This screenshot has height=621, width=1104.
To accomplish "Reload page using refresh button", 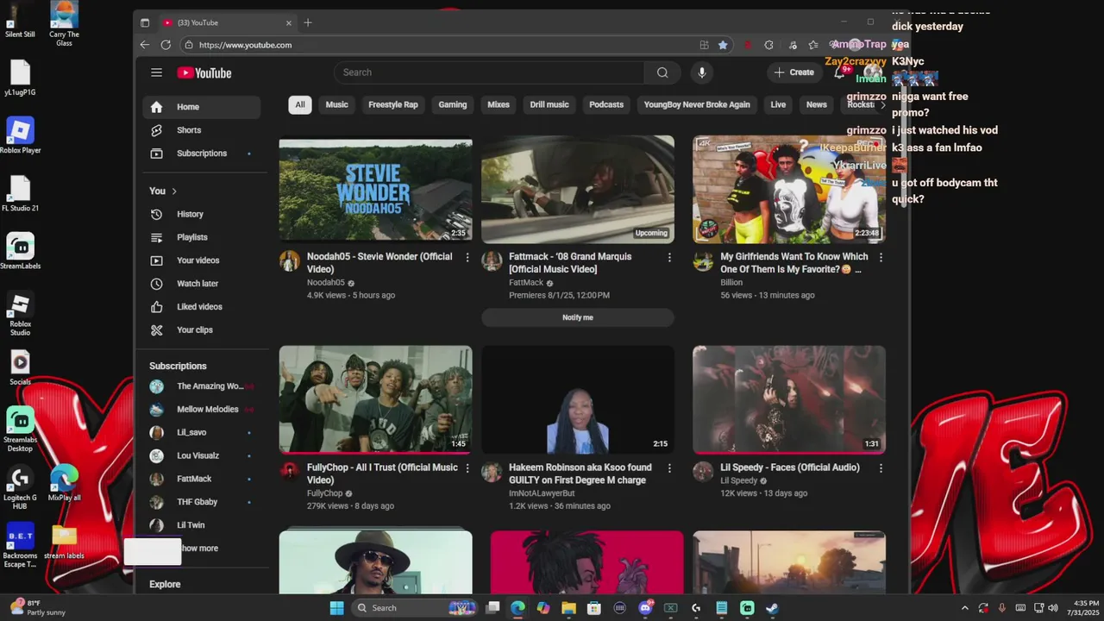I will [164, 45].
